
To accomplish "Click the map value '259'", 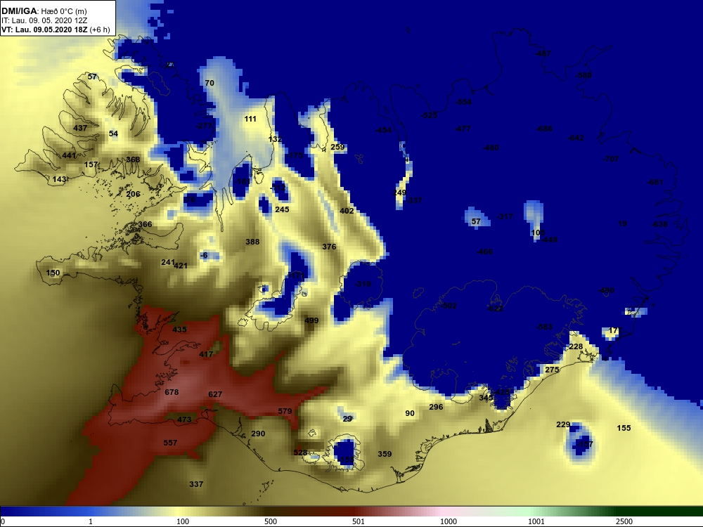I will (337, 147).
